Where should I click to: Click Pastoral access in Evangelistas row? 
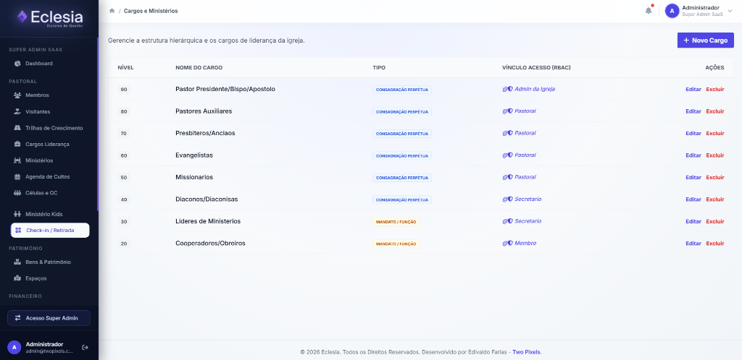519,155
